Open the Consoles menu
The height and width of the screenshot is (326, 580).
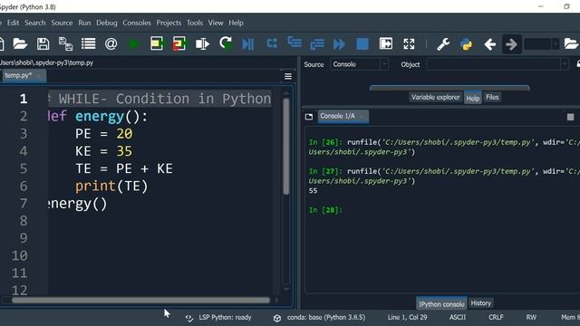point(137,23)
